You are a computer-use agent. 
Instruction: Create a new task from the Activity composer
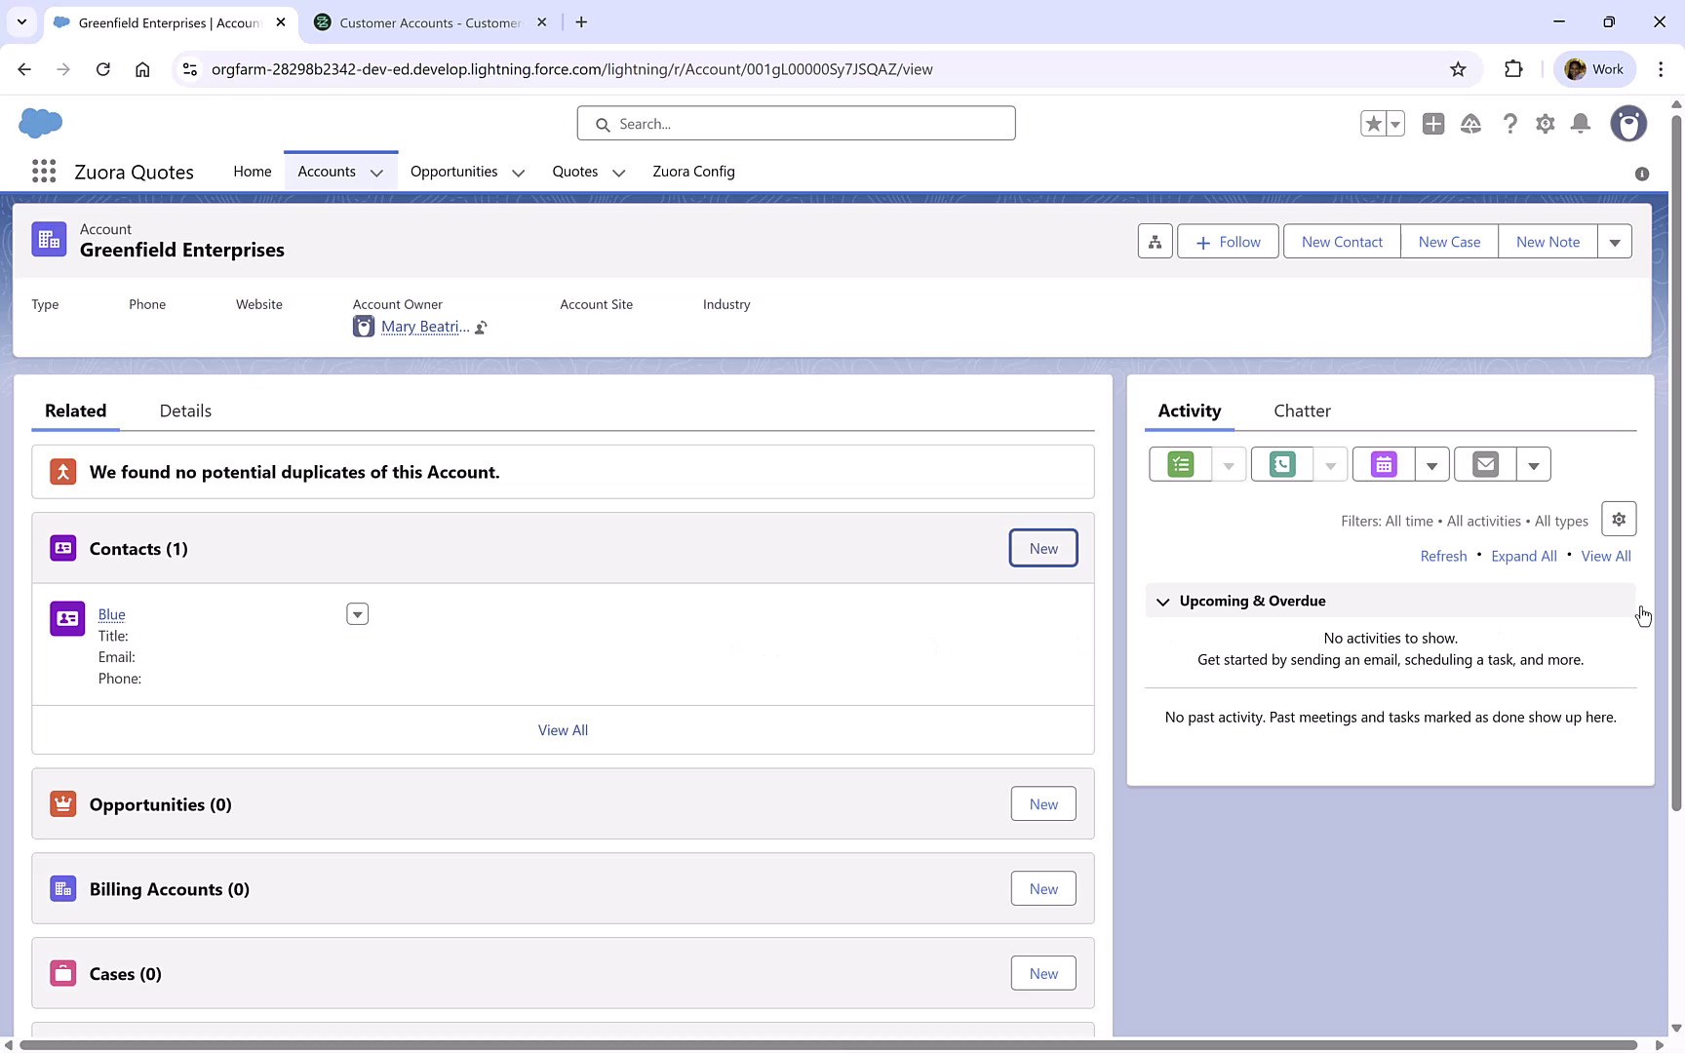coord(1179,464)
